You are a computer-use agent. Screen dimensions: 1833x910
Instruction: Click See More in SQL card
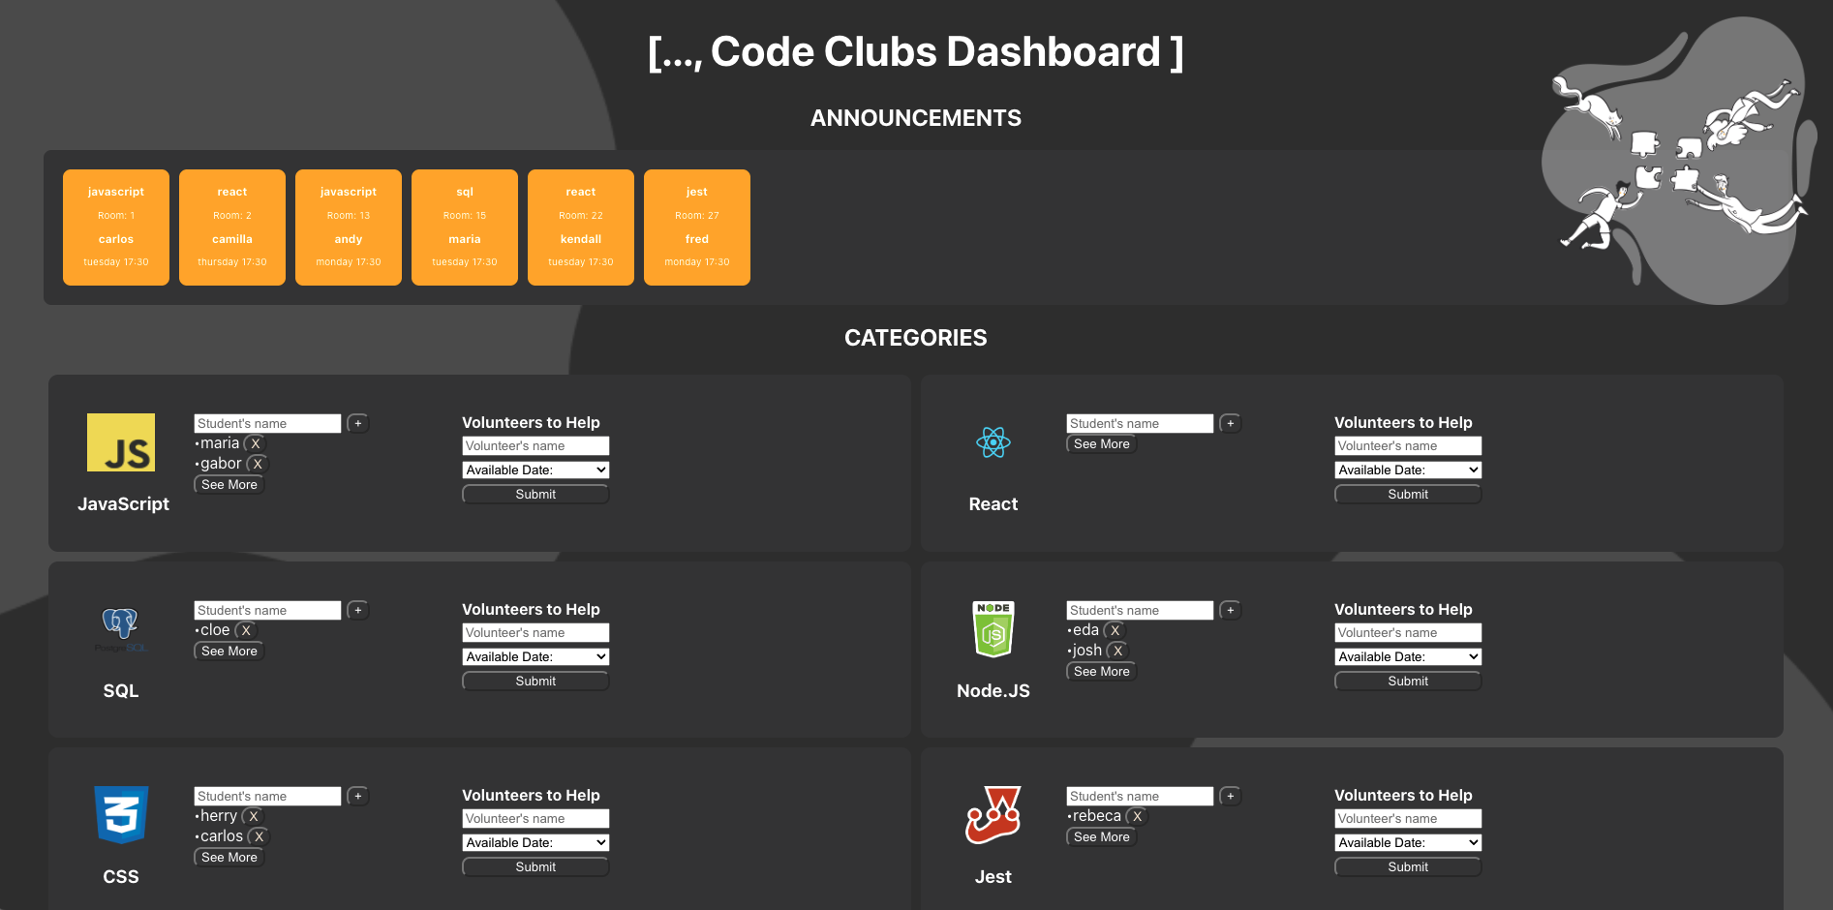pyautogui.click(x=229, y=651)
